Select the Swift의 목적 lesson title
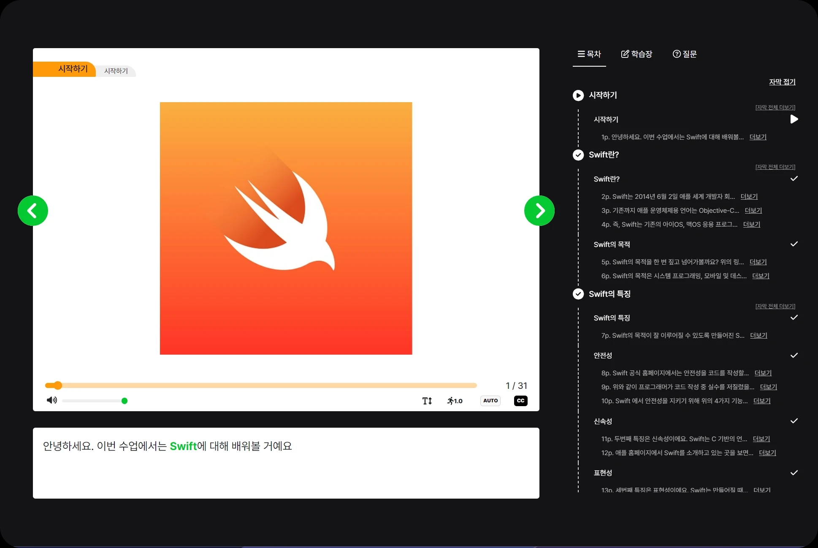The width and height of the screenshot is (818, 548). 612,244
